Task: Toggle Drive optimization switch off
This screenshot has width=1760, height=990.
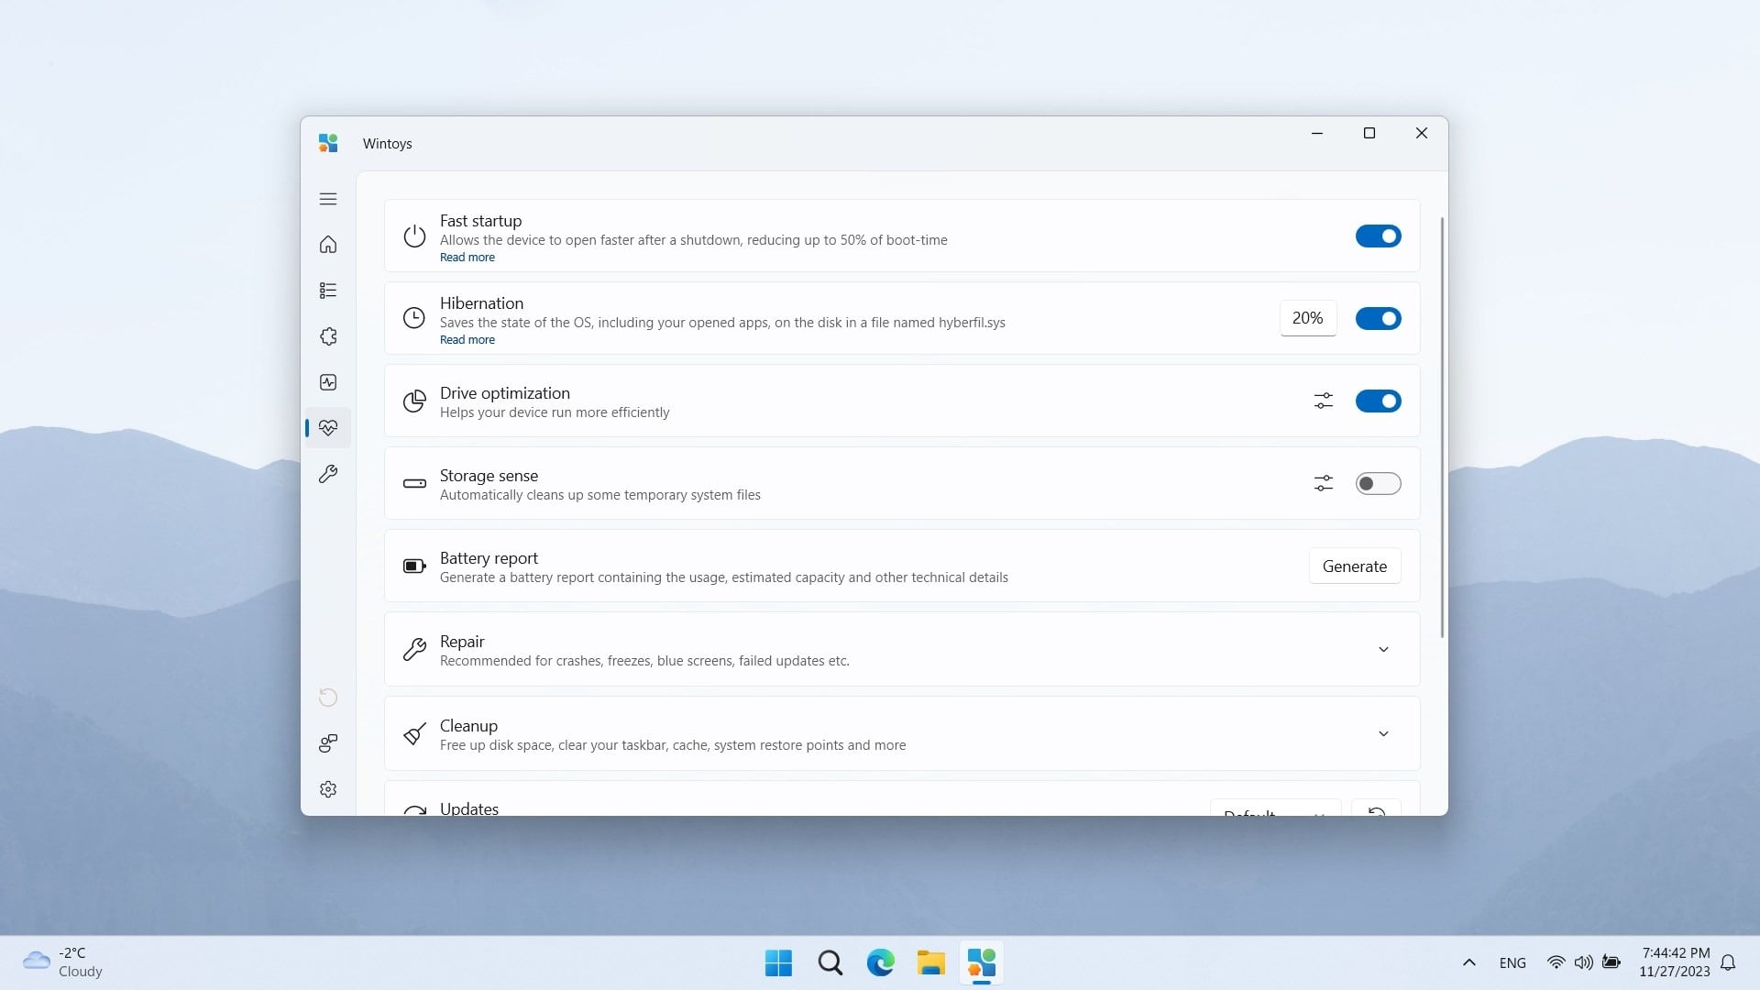Action: tap(1378, 401)
